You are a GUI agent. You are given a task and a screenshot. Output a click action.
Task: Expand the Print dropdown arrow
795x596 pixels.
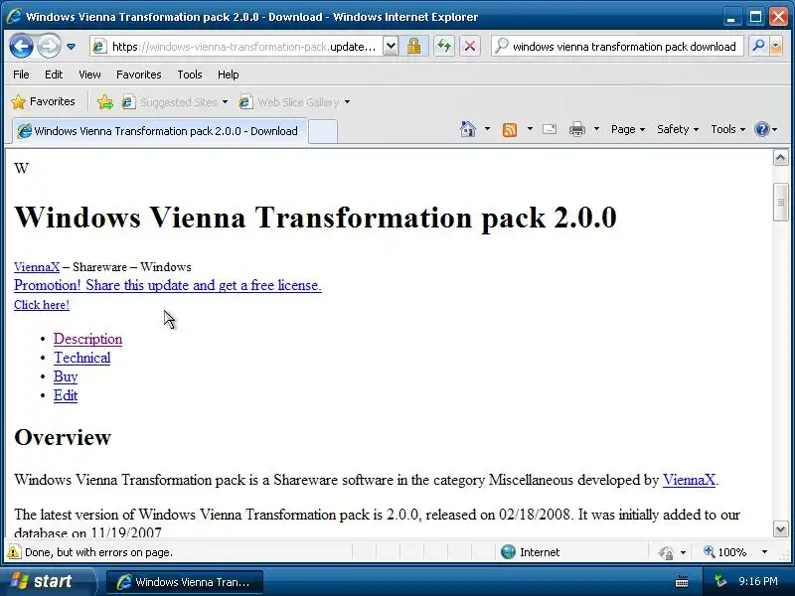(x=597, y=129)
